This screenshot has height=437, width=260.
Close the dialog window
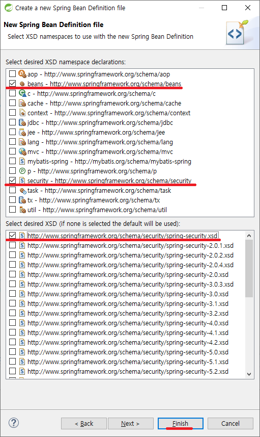click(248, 8)
